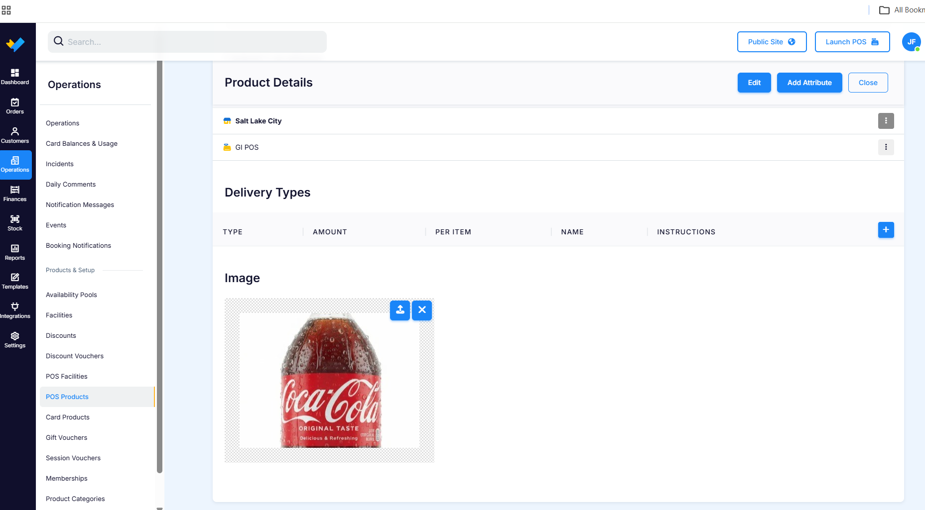Image resolution: width=925 pixels, height=510 pixels.
Task: Open Card Balances & Usage
Action: tap(82, 143)
